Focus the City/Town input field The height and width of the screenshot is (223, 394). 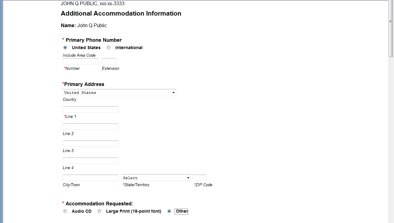[91, 178]
